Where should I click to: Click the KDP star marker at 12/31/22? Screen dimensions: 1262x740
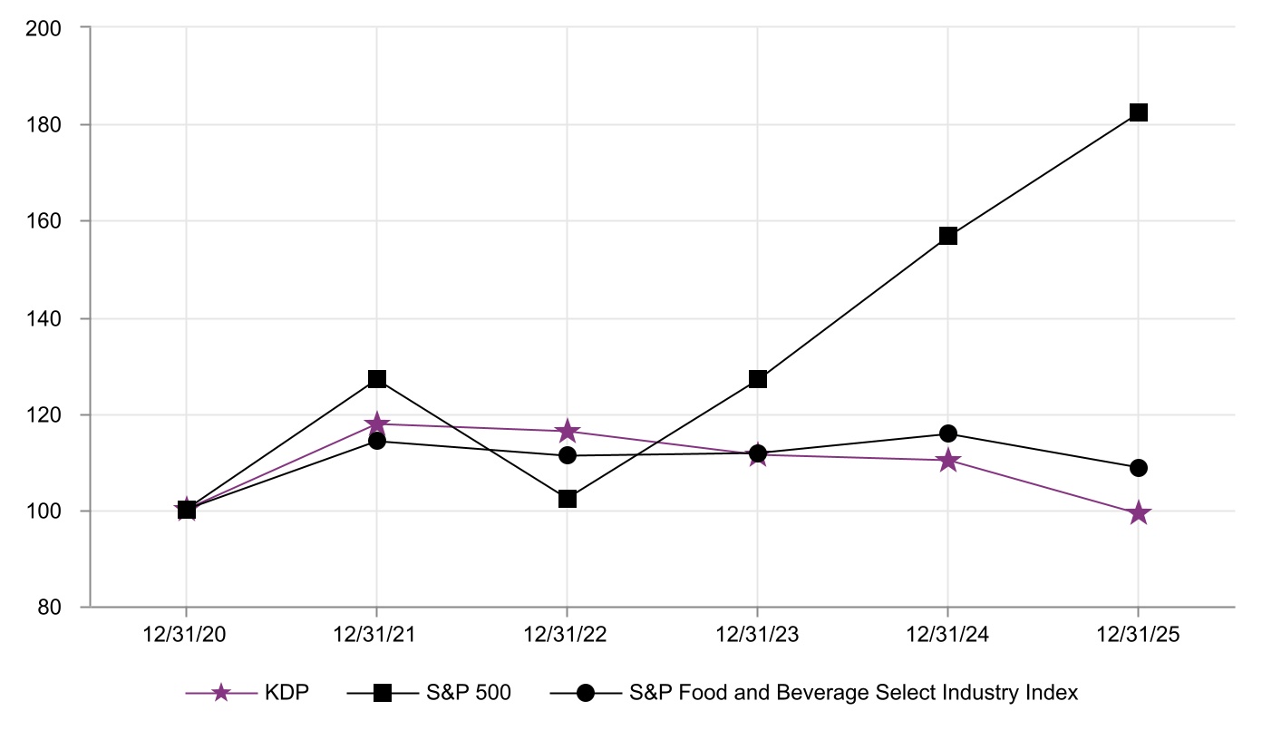568,431
